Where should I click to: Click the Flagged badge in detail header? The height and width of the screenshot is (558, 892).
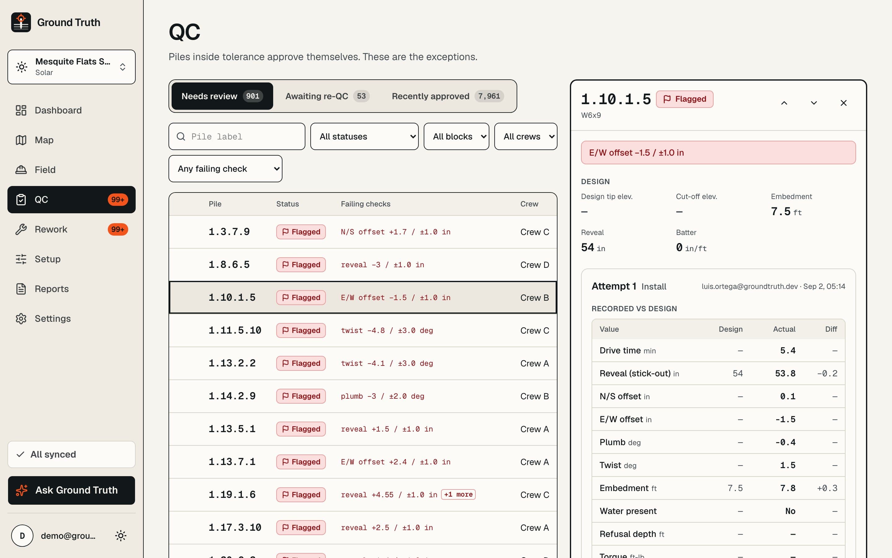click(684, 99)
